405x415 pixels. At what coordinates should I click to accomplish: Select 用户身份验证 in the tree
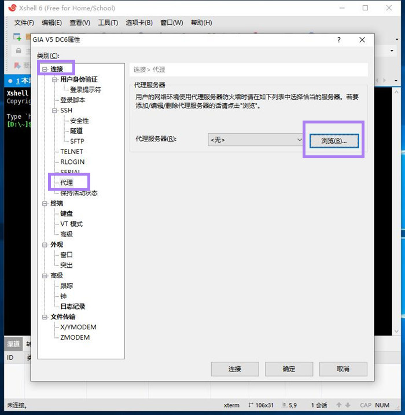coord(79,79)
